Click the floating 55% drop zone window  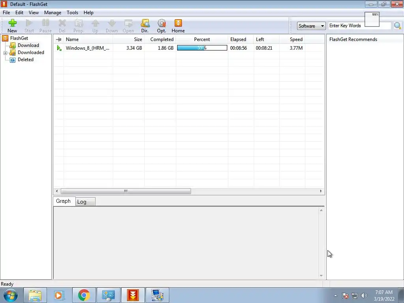click(372, 19)
